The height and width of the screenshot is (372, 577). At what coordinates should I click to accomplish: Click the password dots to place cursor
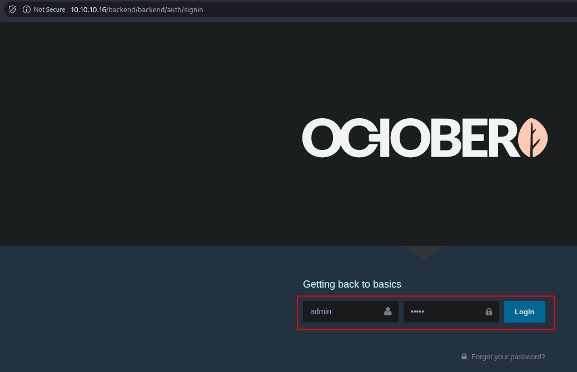(417, 311)
